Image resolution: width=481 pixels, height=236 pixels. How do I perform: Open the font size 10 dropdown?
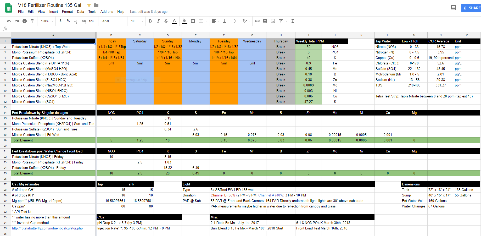pos(137,21)
